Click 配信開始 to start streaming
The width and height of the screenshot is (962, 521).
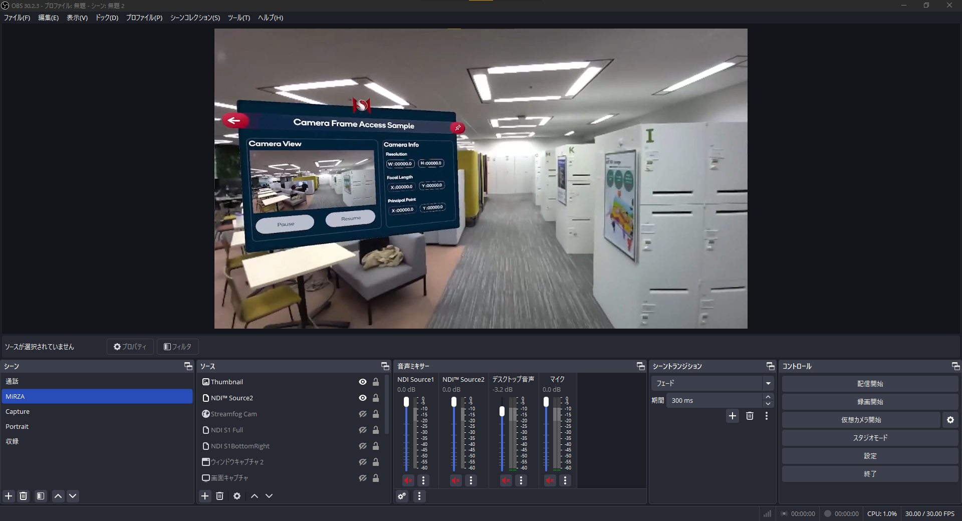click(870, 384)
